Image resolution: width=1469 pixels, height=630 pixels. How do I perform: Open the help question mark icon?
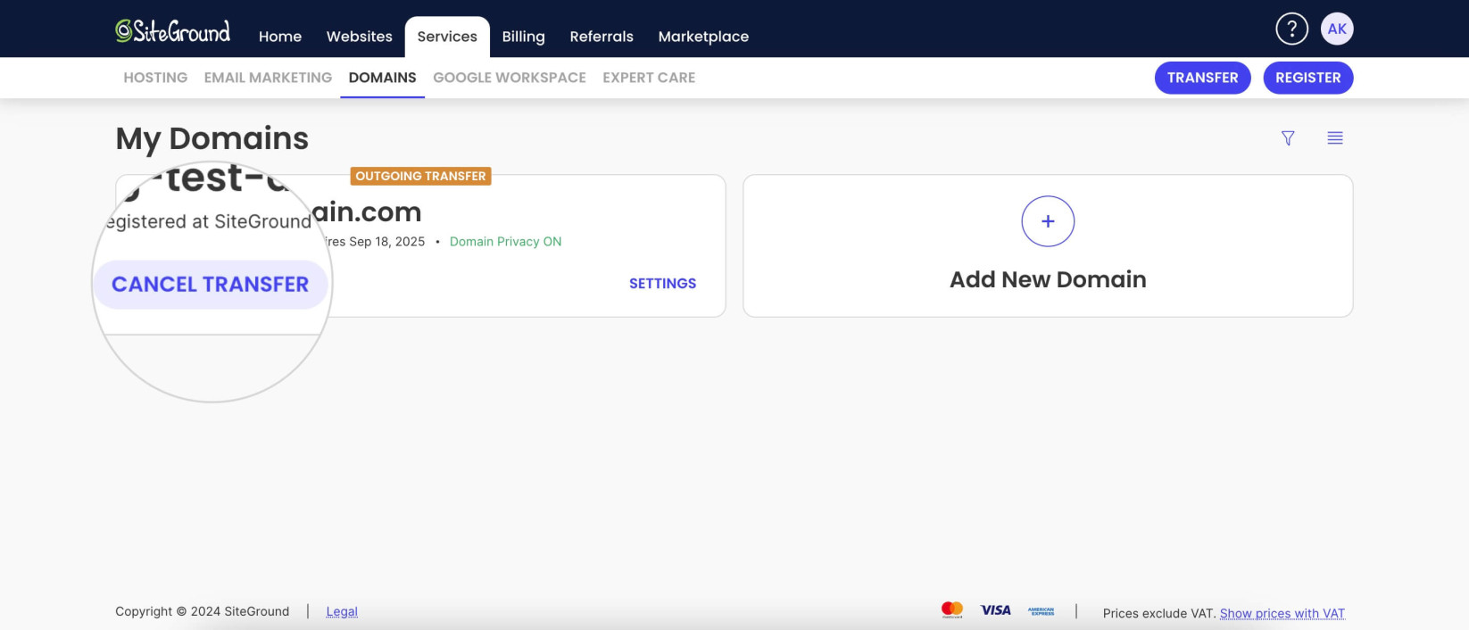(1291, 29)
